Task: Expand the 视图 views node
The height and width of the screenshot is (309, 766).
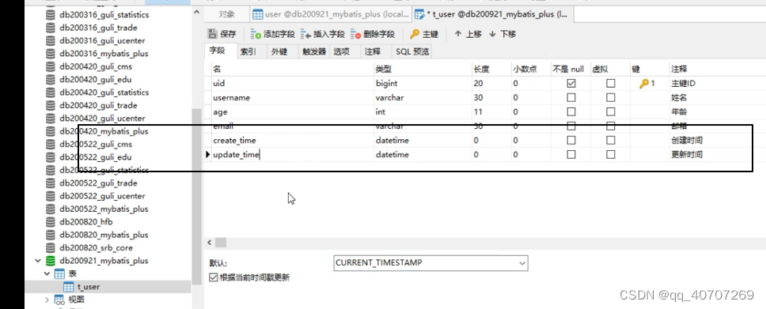Action: (x=47, y=300)
